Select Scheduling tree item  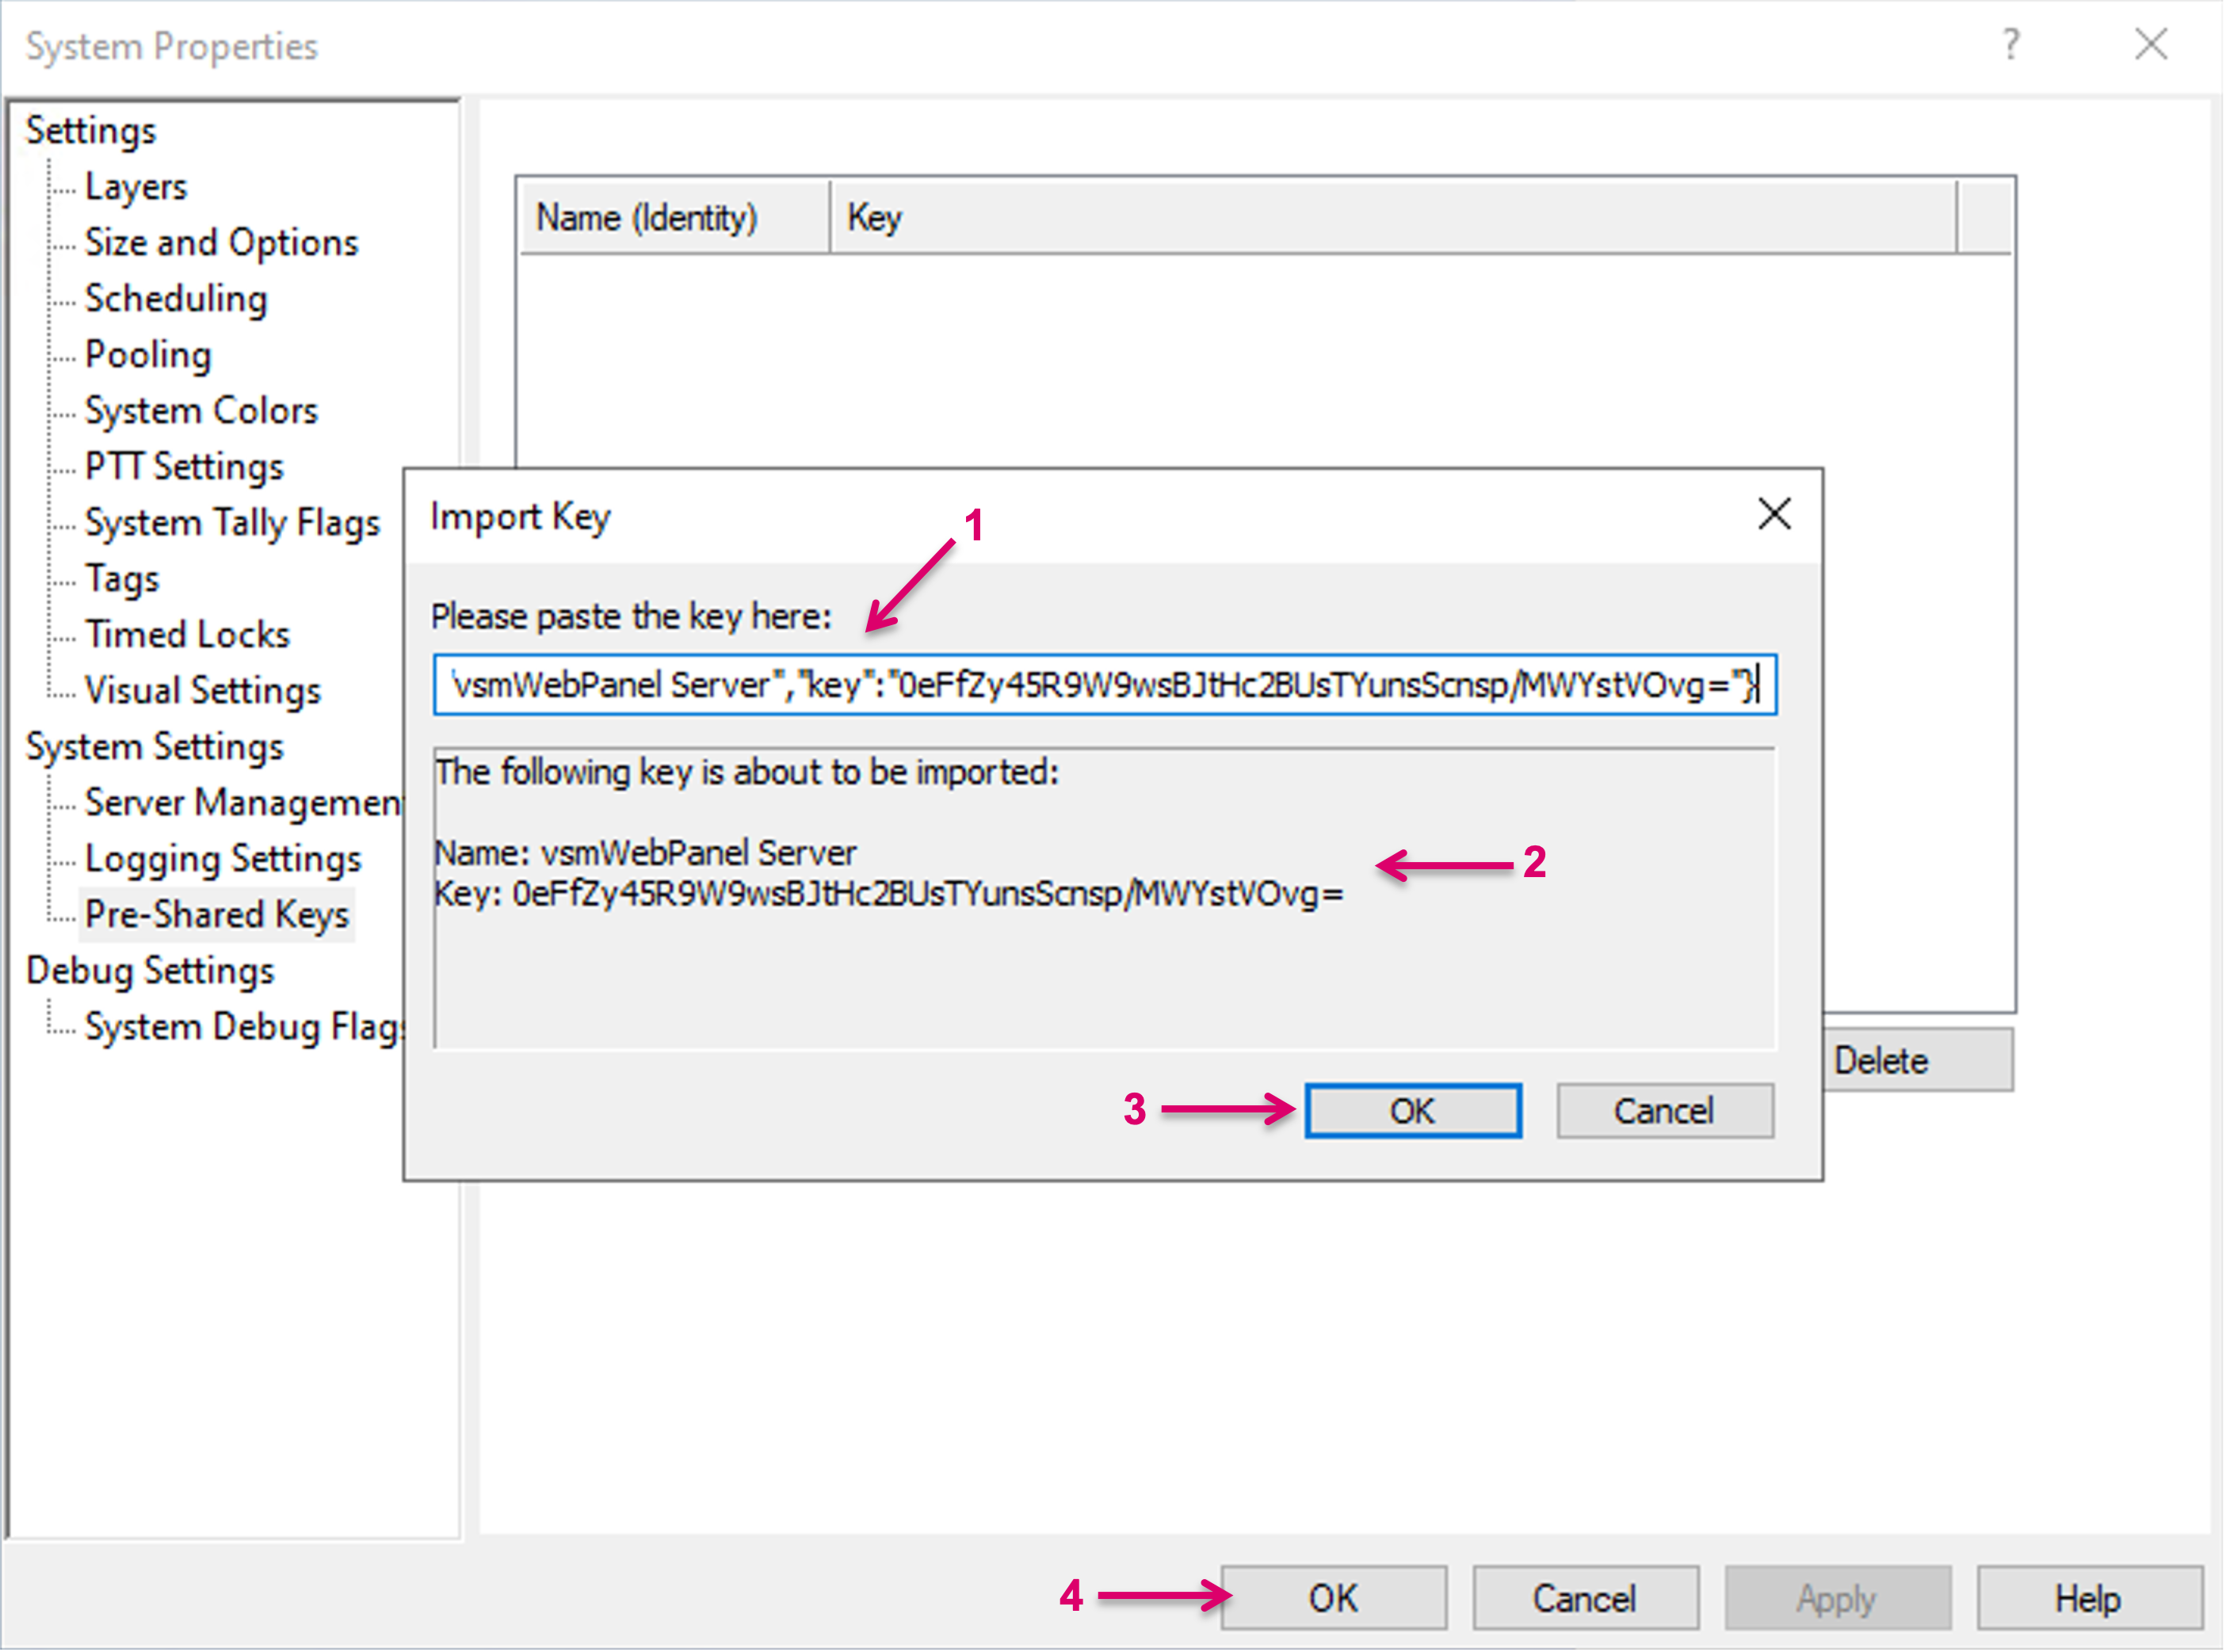[x=176, y=299]
